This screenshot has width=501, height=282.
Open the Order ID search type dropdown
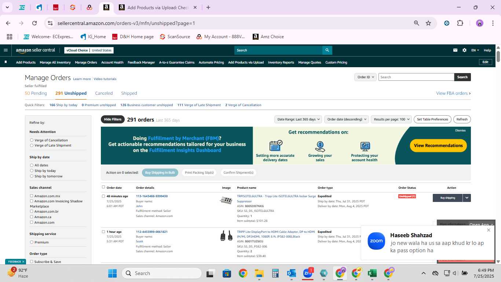coord(365,77)
